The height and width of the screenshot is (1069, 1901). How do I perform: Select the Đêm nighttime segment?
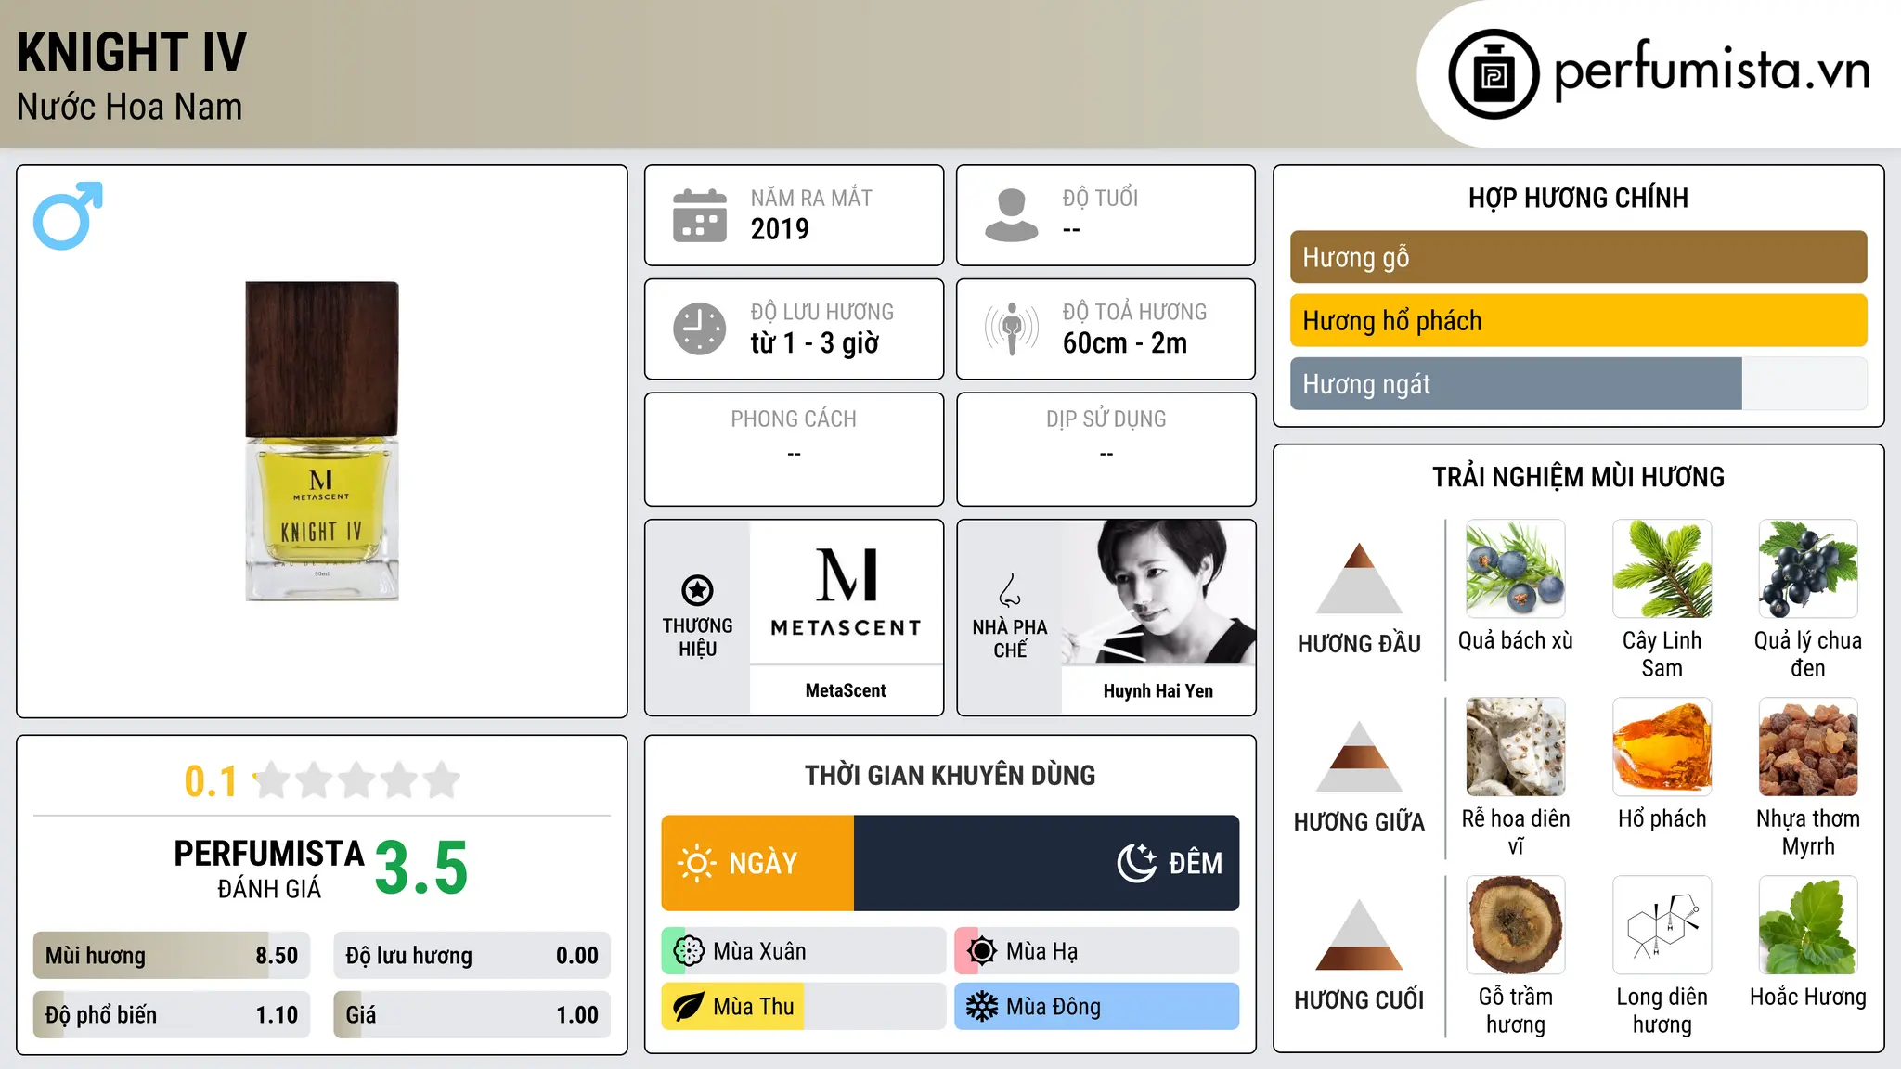point(1046,863)
